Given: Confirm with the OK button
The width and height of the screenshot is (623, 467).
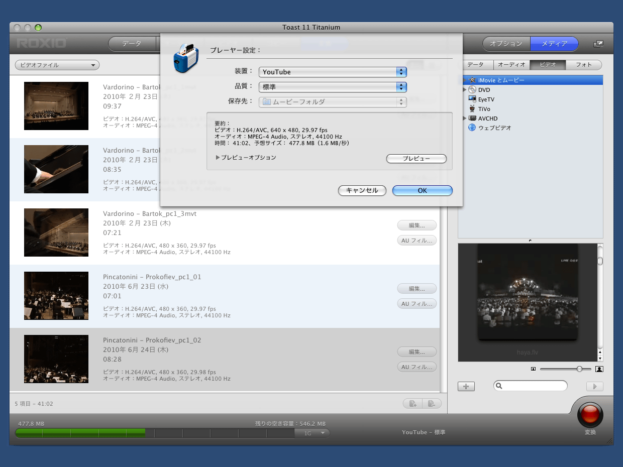Looking at the screenshot, I should coord(423,191).
